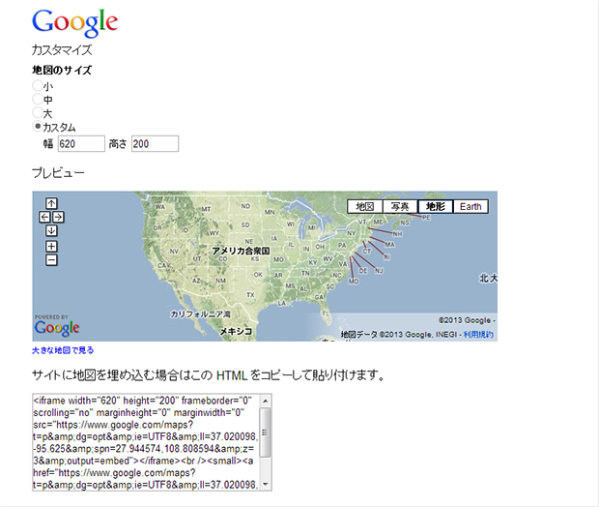Image resolution: width=599 pixels, height=507 pixels.
Task: Click the TX state label on map
Action: point(250,295)
